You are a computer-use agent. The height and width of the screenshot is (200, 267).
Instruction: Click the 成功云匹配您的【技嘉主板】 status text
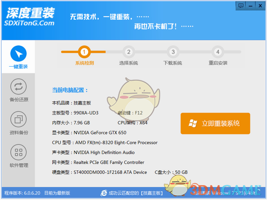click(136, 193)
